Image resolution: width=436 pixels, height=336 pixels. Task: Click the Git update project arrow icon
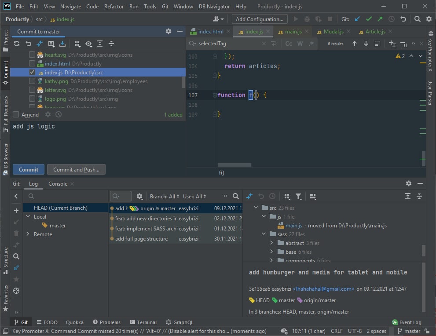pos(357,19)
